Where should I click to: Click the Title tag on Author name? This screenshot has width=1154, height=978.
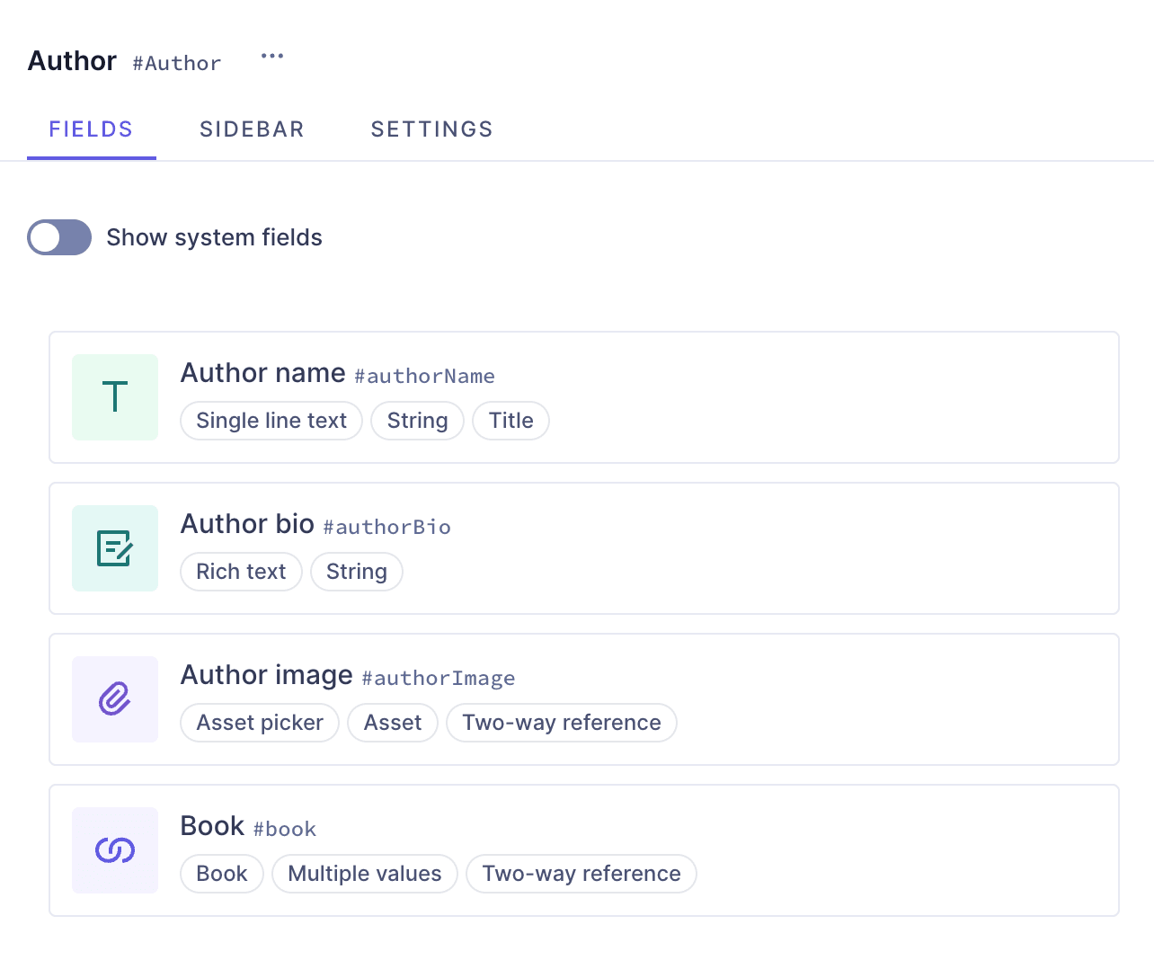coord(510,421)
